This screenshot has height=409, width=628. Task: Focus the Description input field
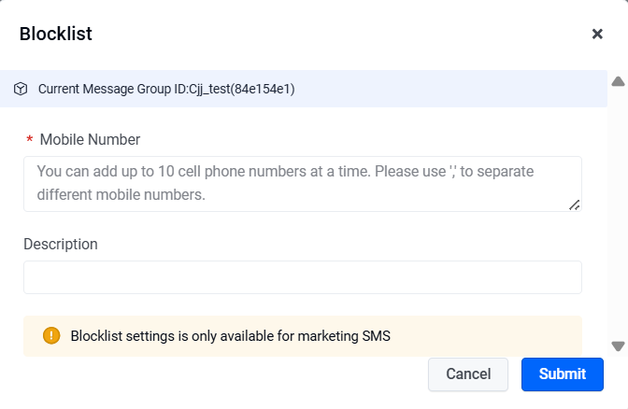[303, 277]
